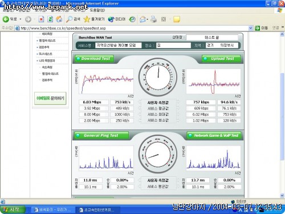The image size is (285, 214).
Task: Click the Upload Test green button
Action: [221, 59]
